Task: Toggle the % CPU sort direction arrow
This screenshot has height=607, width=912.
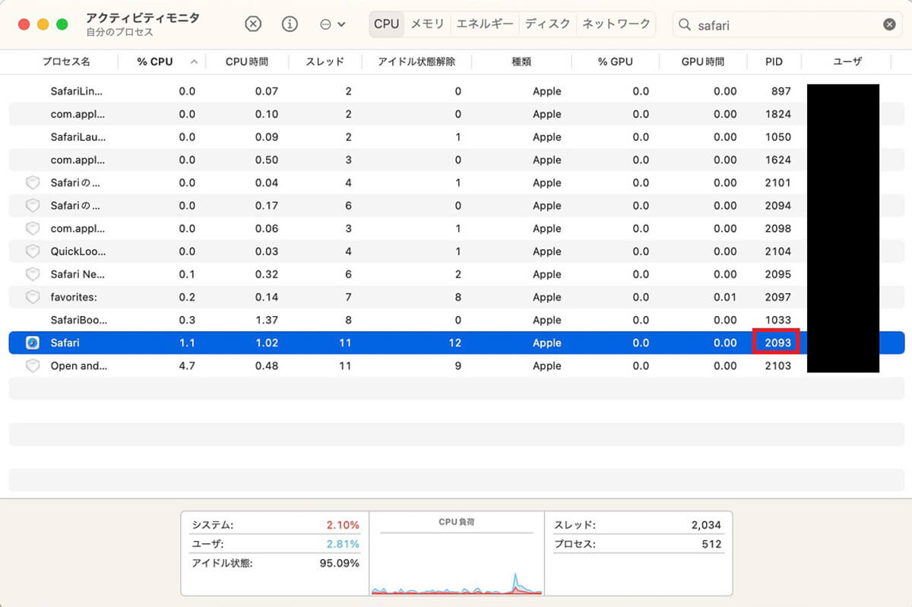Action: (x=194, y=62)
